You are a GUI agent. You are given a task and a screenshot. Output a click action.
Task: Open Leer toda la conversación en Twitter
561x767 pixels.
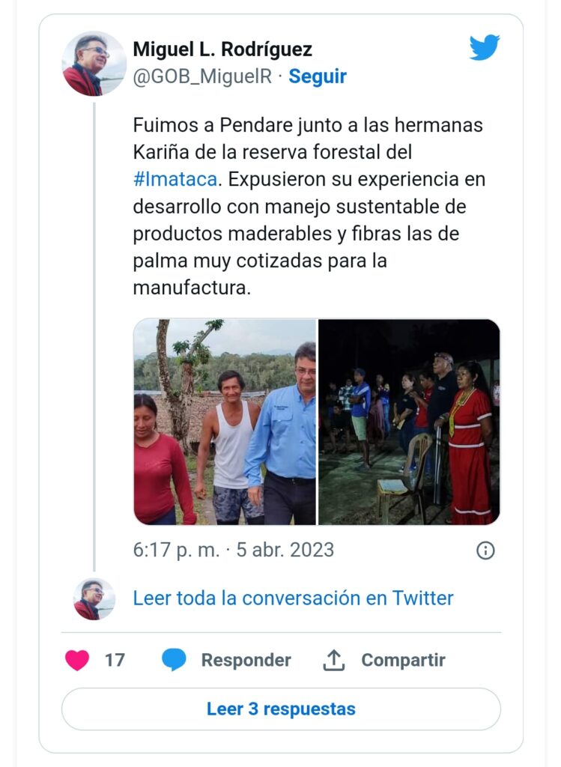(293, 598)
